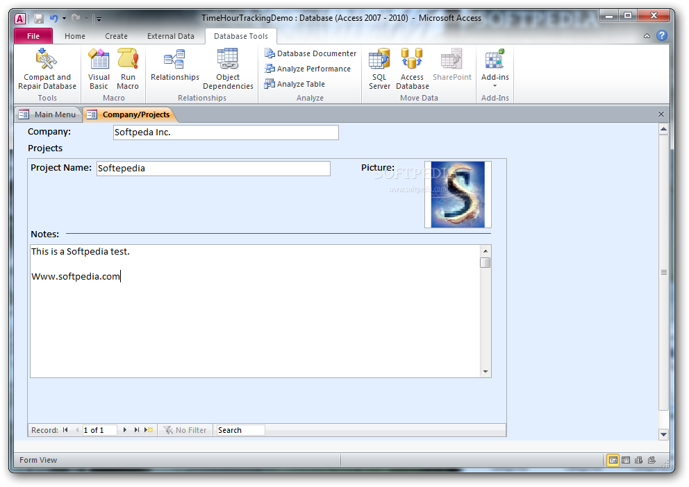Open the Visual Basic editor
This screenshot has width=689, height=487.
point(99,69)
